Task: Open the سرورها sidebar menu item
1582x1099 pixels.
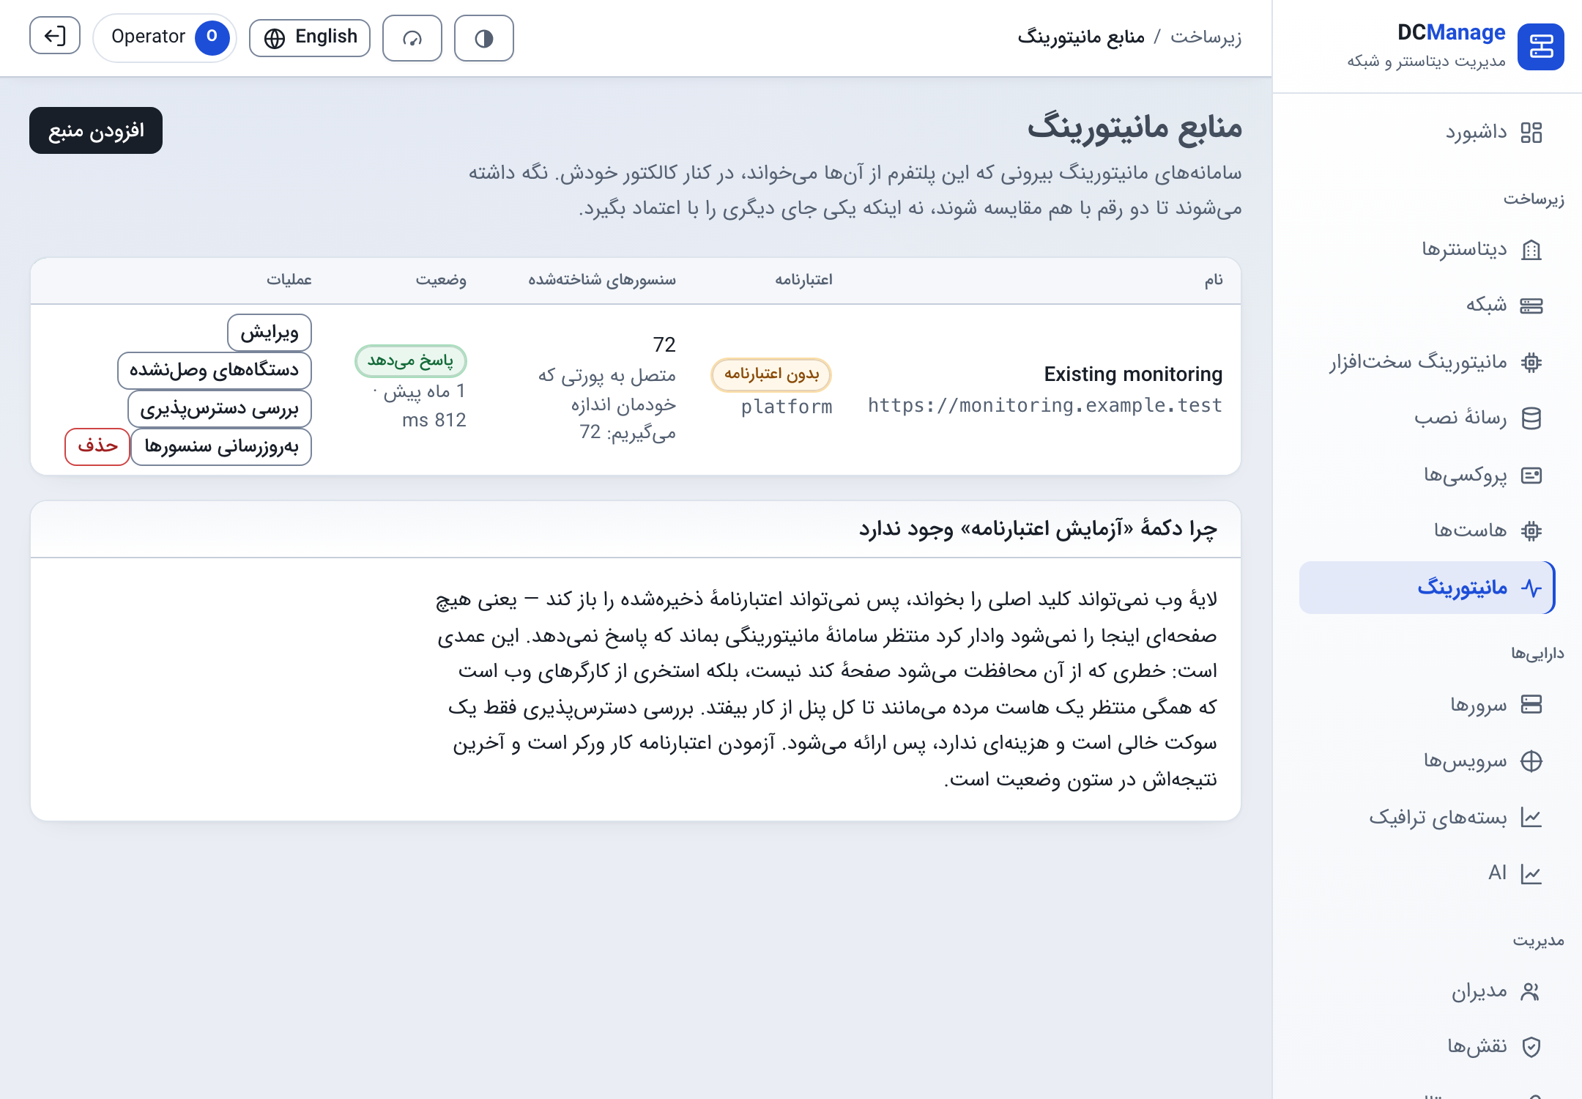Action: point(1427,704)
